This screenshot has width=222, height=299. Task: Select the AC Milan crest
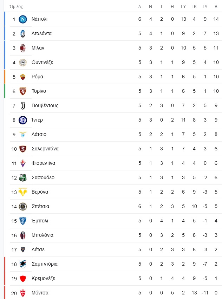[23, 48]
